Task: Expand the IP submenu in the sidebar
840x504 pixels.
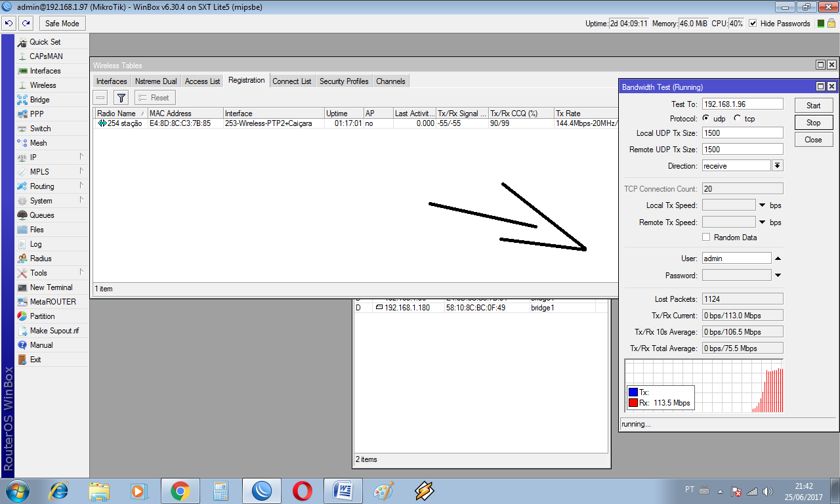Action: pos(82,157)
